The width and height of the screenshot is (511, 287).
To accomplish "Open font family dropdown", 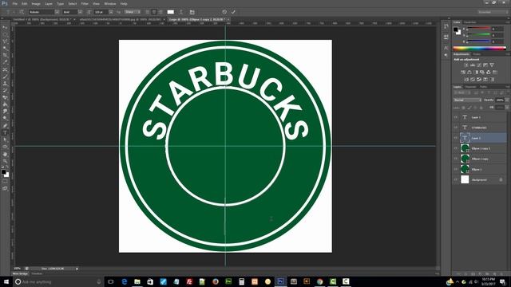I will point(57,12).
